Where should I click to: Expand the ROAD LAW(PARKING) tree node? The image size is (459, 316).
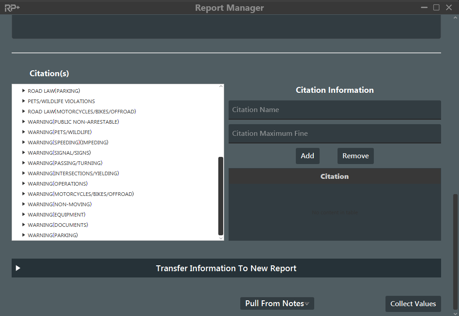click(24, 91)
